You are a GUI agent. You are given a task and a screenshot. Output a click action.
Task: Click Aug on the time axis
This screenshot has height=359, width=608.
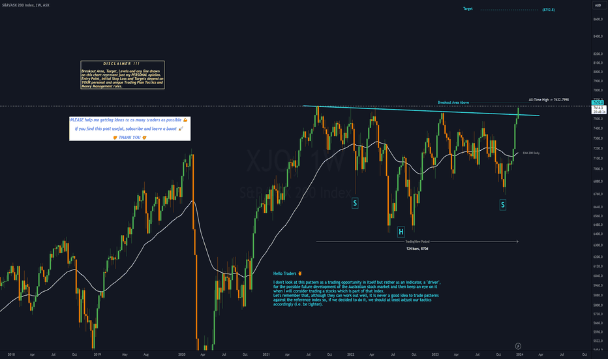tap(146, 354)
